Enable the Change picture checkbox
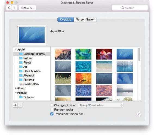 52,105
